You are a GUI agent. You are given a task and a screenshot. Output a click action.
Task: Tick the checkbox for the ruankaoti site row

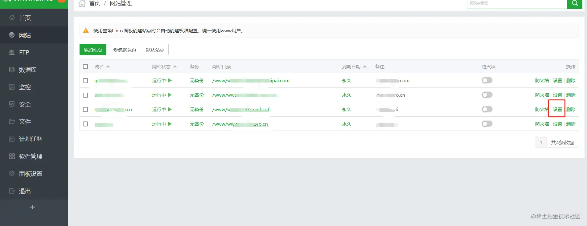(85, 109)
